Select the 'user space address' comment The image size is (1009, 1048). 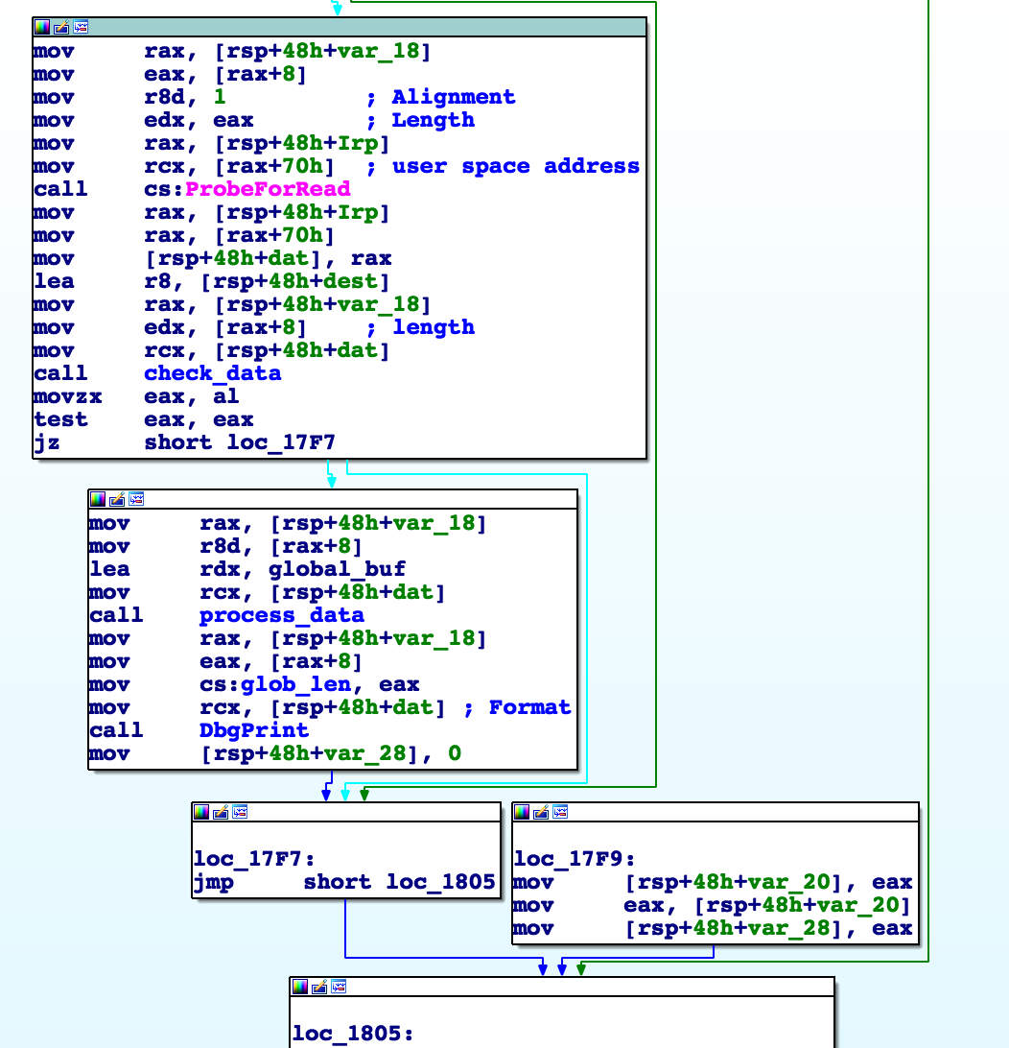[x=515, y=166]
